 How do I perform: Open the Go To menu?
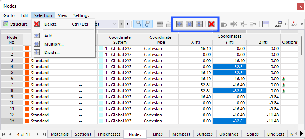pos(9,15)
